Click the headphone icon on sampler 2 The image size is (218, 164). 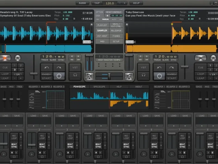pos(42,157)
